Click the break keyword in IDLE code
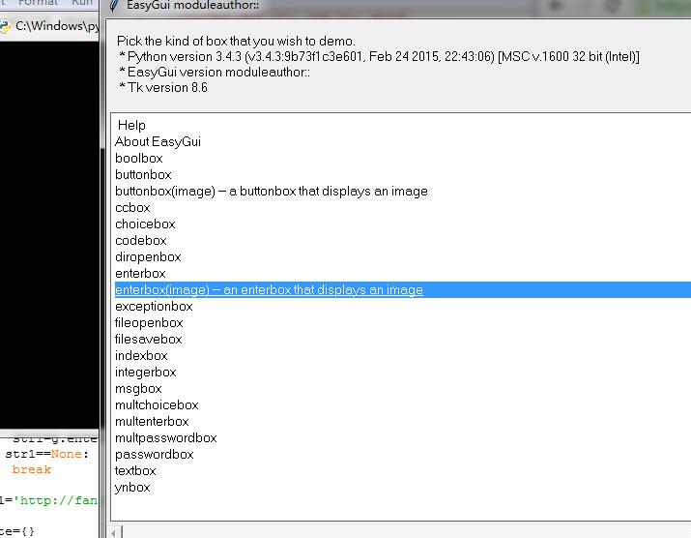The image size is (691, 538). [32, 469]
